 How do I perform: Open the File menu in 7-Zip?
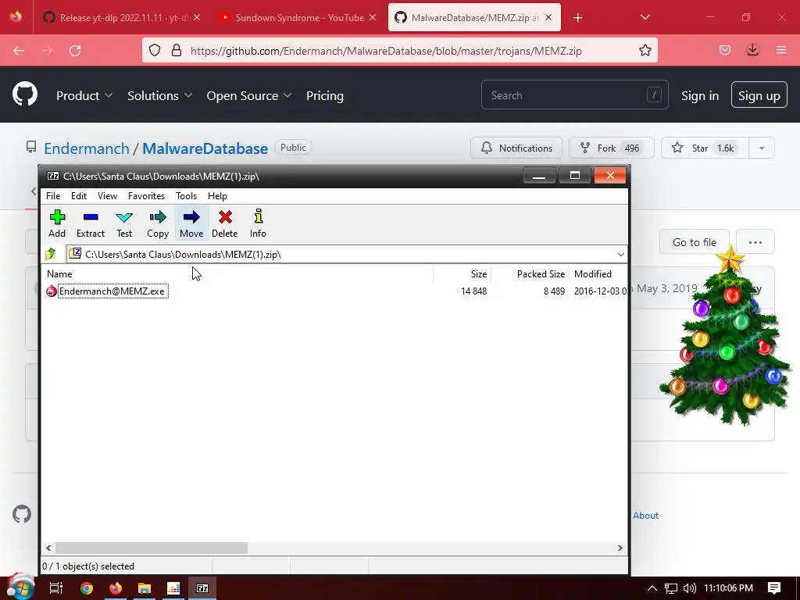tap(53, 196)
